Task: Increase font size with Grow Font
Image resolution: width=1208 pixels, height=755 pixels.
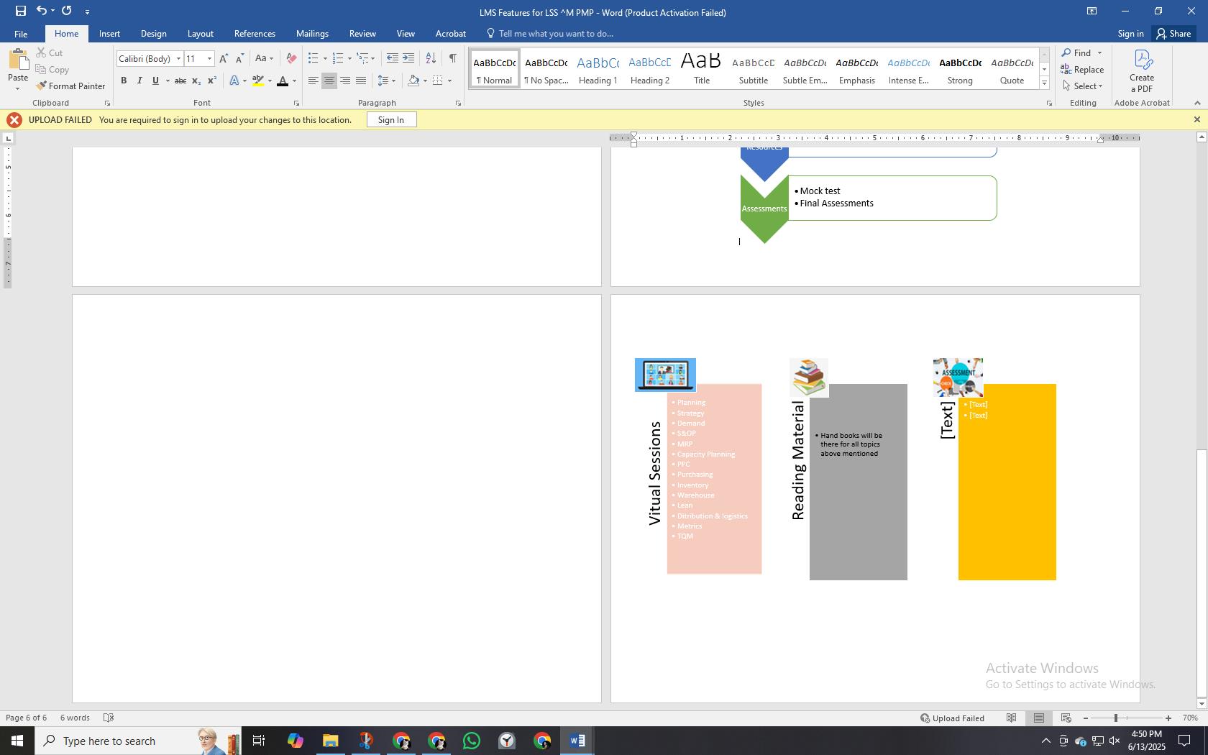Action: click(x=224, y=58)
